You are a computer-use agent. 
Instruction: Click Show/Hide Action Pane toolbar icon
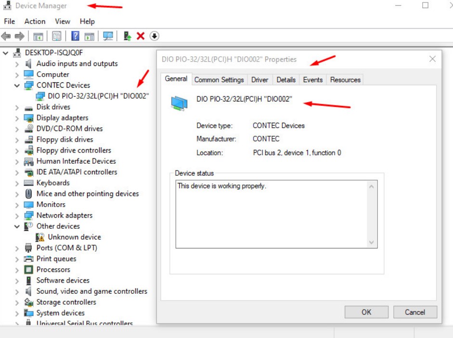[89, 37]
